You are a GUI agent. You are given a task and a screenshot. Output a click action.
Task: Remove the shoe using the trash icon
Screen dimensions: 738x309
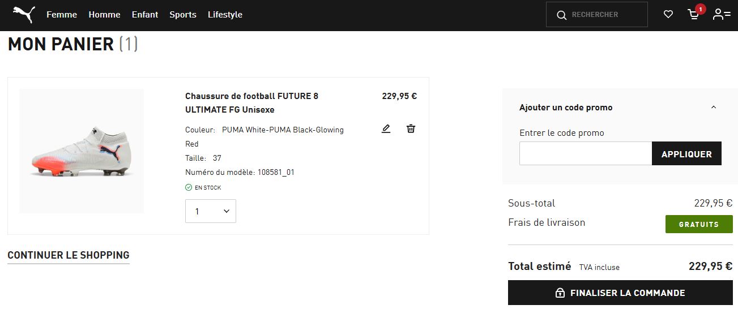coord(411,128)
